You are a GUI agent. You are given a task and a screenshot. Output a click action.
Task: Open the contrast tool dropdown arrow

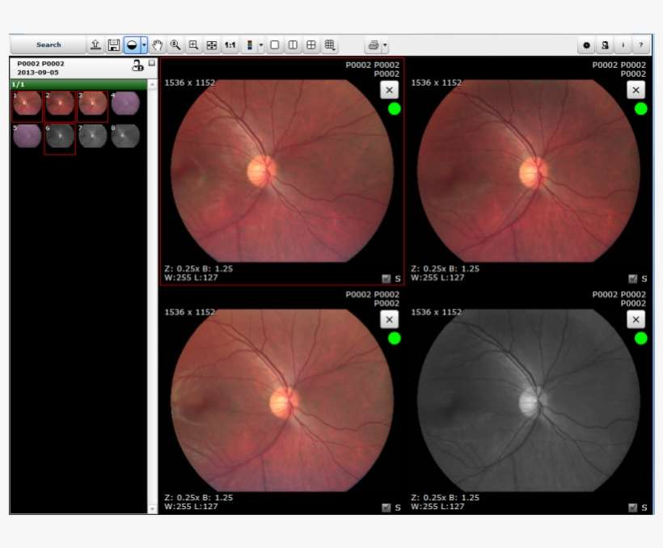click(x=144, y=46)
